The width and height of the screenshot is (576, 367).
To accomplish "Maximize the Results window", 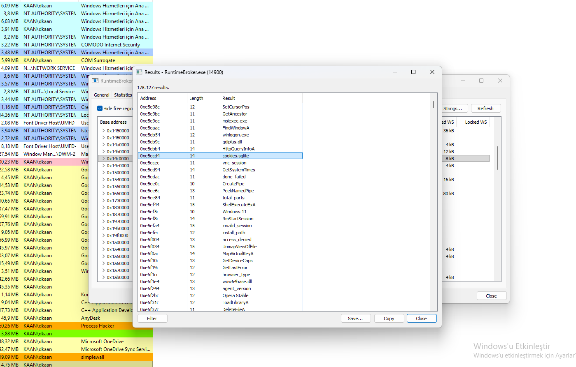I will click(x=413, y=72).
